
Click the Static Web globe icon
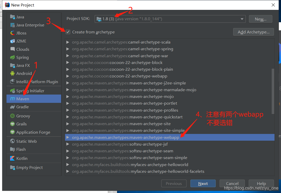(x=12, y=141)
